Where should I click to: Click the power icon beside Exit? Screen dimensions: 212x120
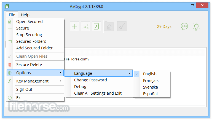point(10,98)
